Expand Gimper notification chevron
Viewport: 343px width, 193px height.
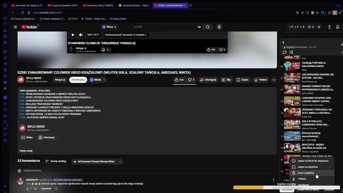click(x=108, y=50)
